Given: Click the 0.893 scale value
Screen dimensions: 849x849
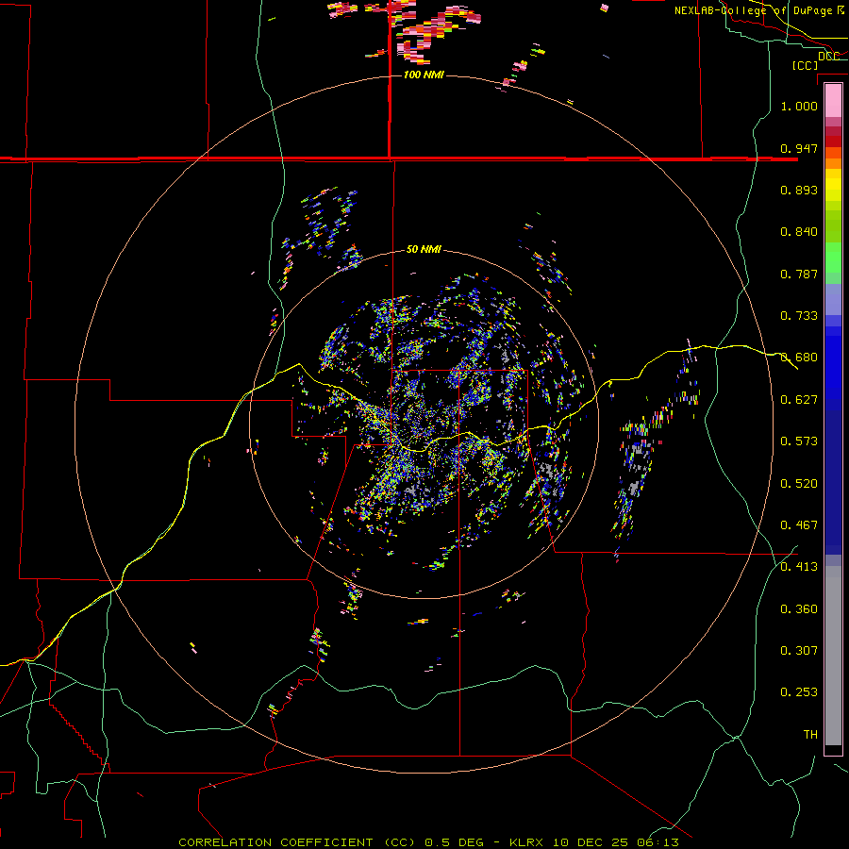Looking at the screenshot, I should pyautogui.click(x=799, y=190).
